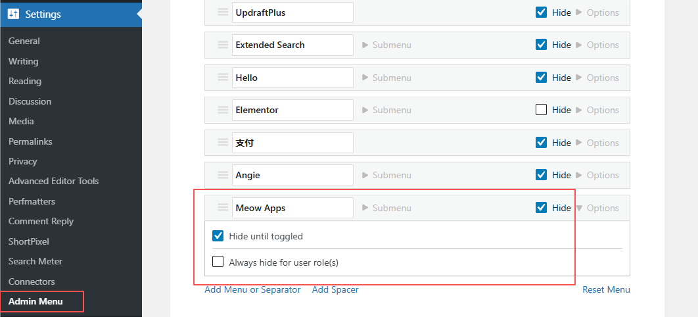Open Privacy settings page
Image resolution: width=698 pixels, height=317 pixels.
click(23, 161)
